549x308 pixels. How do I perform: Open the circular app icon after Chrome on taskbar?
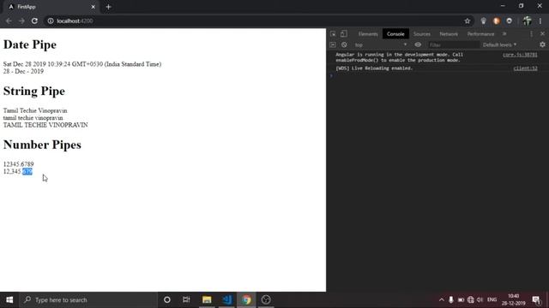click(266, 299)
